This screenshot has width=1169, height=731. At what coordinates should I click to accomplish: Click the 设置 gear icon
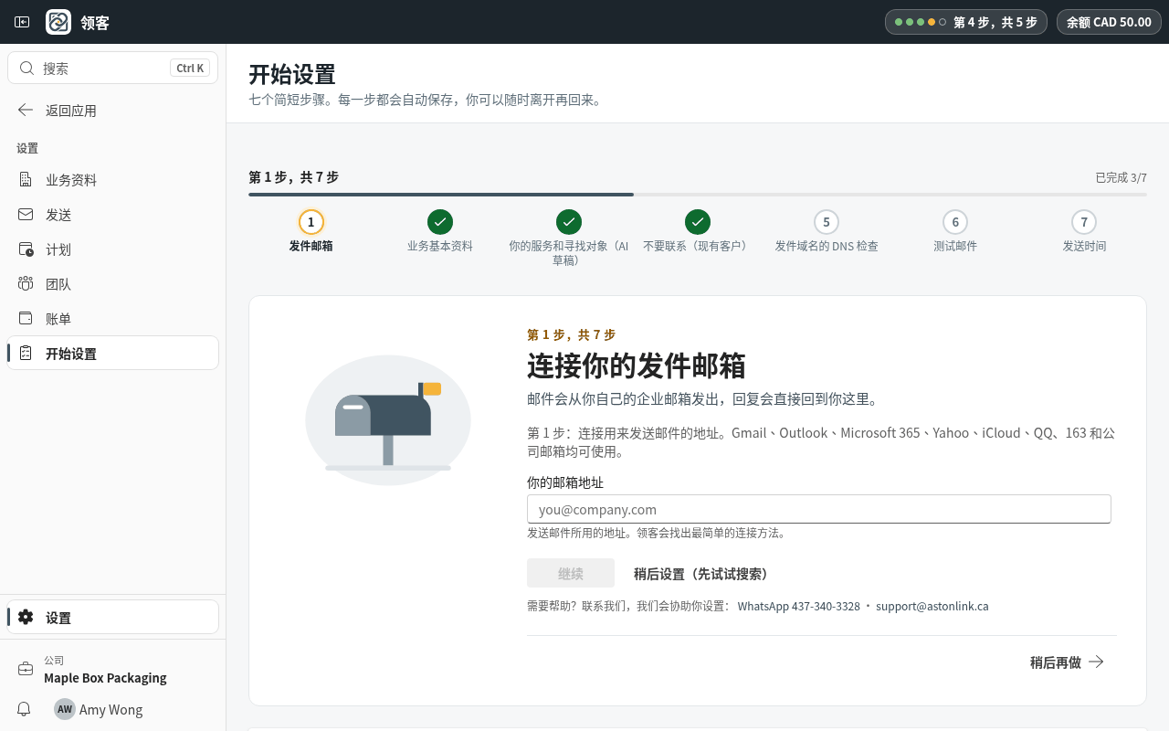pos(26,617)
